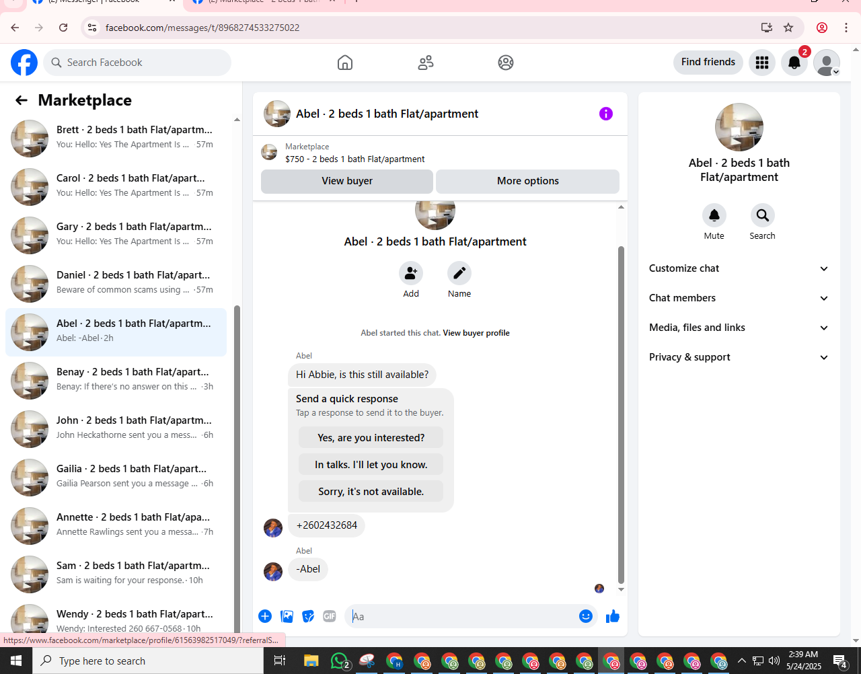This screenshot has height=674, width=861.
Task: Click the Find friends button
Action: tap(708, 62)
